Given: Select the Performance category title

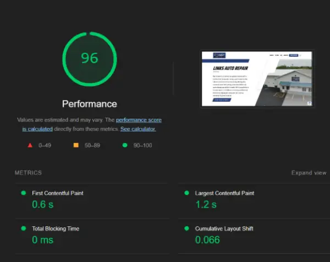Looking at the screenshot, I should coord(89,103).
